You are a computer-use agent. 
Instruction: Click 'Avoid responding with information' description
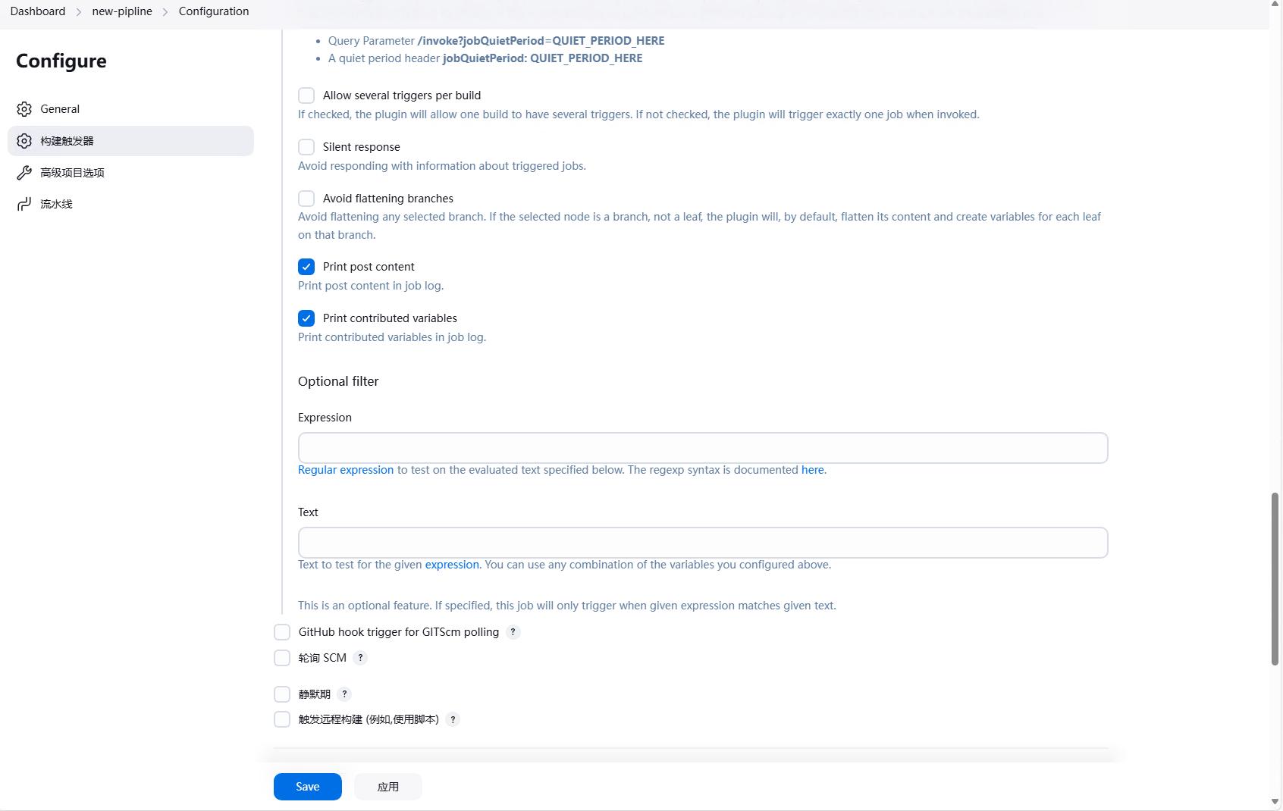[442, 166]
